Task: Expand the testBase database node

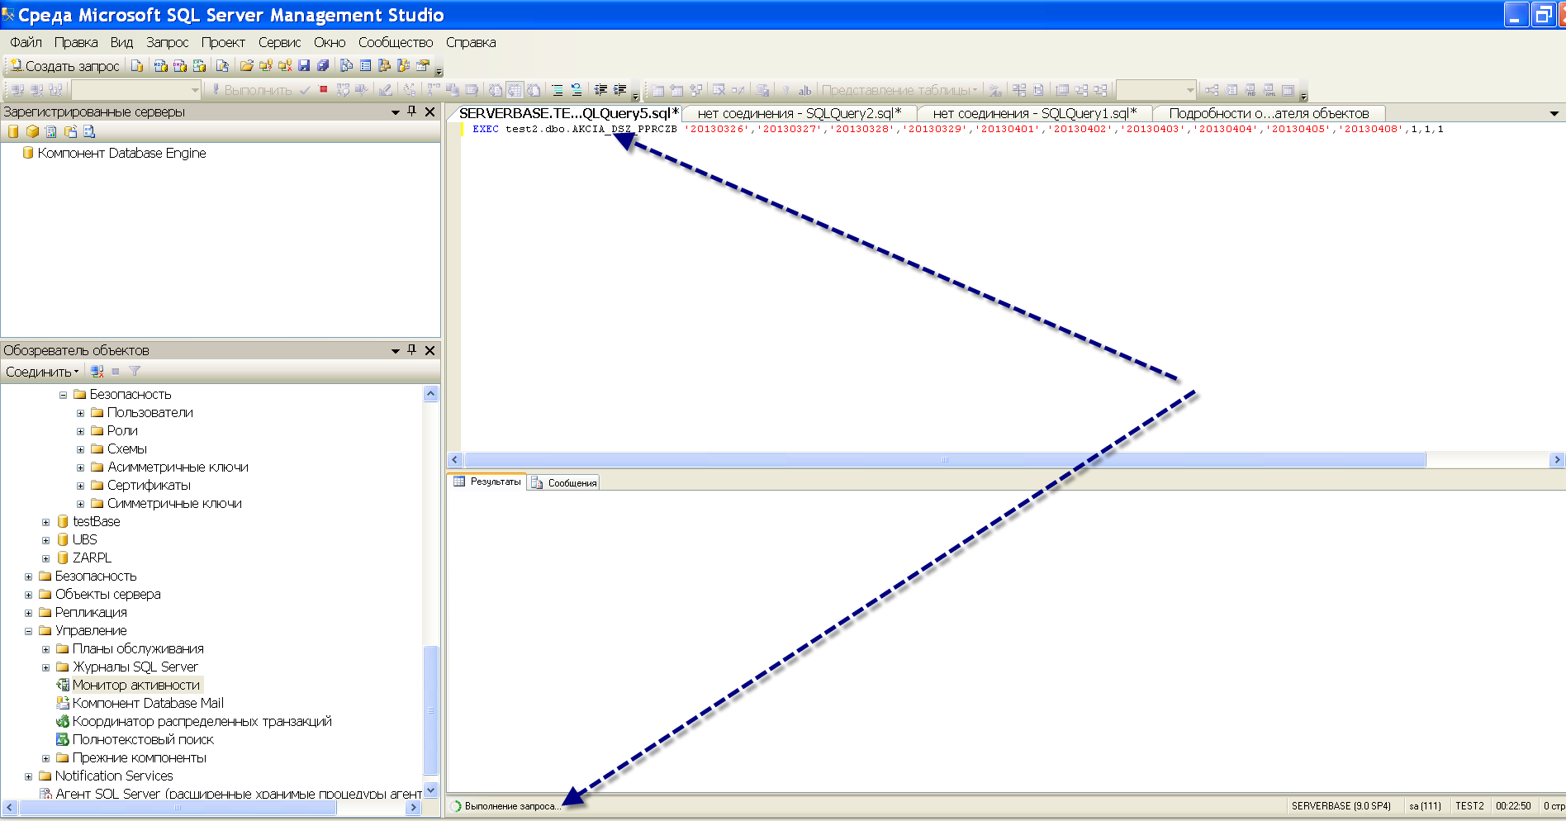Action: (x=45, y=522)
